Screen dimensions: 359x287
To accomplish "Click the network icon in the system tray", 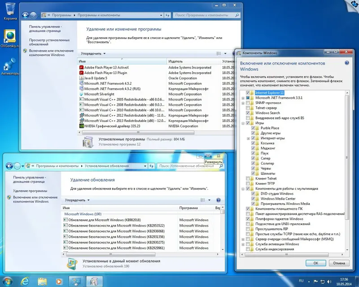I will tap(323, 282).
